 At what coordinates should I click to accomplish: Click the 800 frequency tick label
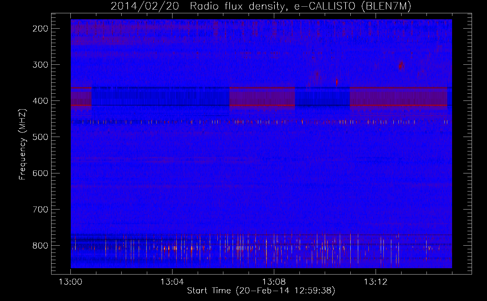[40, 246]
